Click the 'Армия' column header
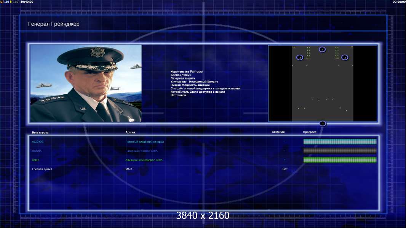The image size is (406, 228). 130,132
